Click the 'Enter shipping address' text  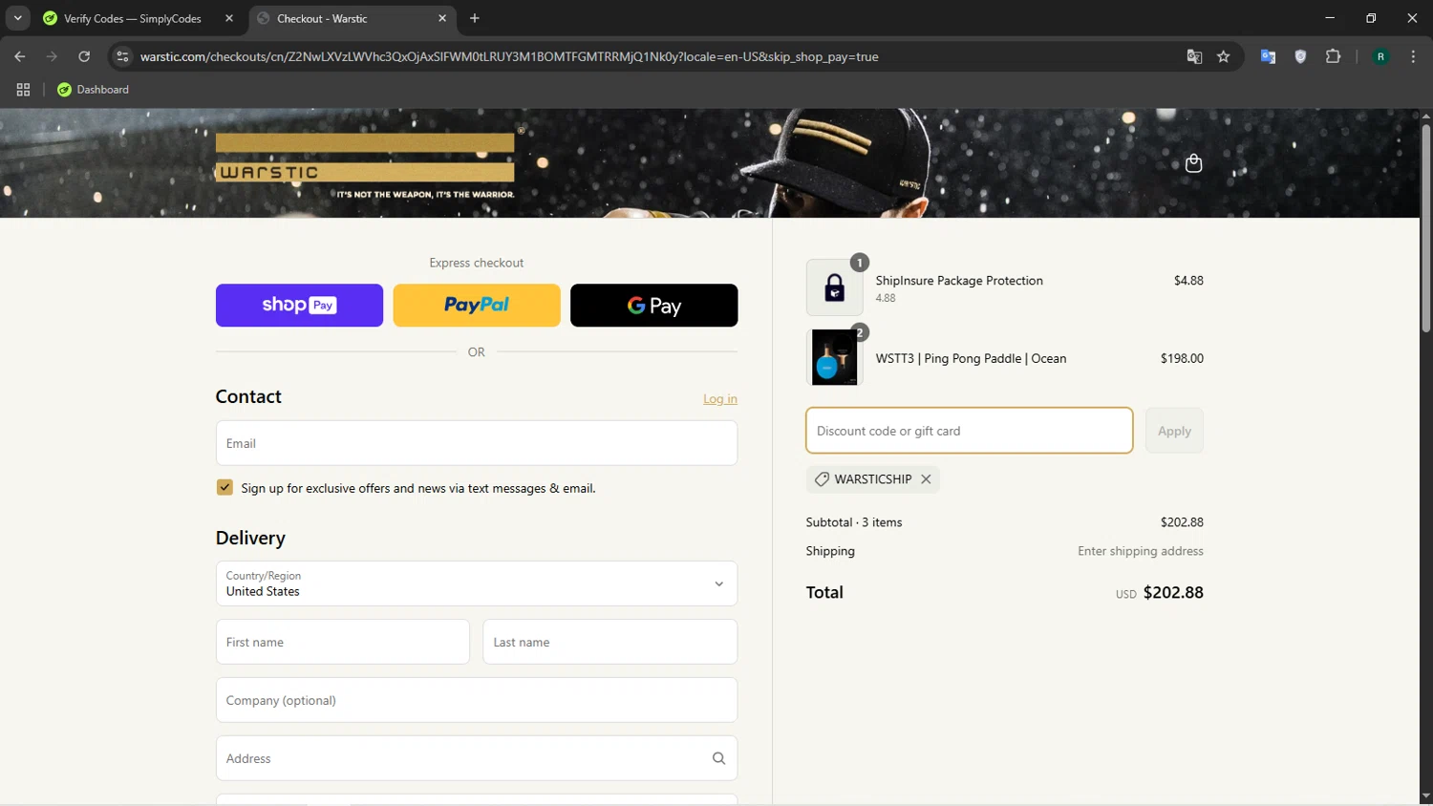(x=1141, y=551)
